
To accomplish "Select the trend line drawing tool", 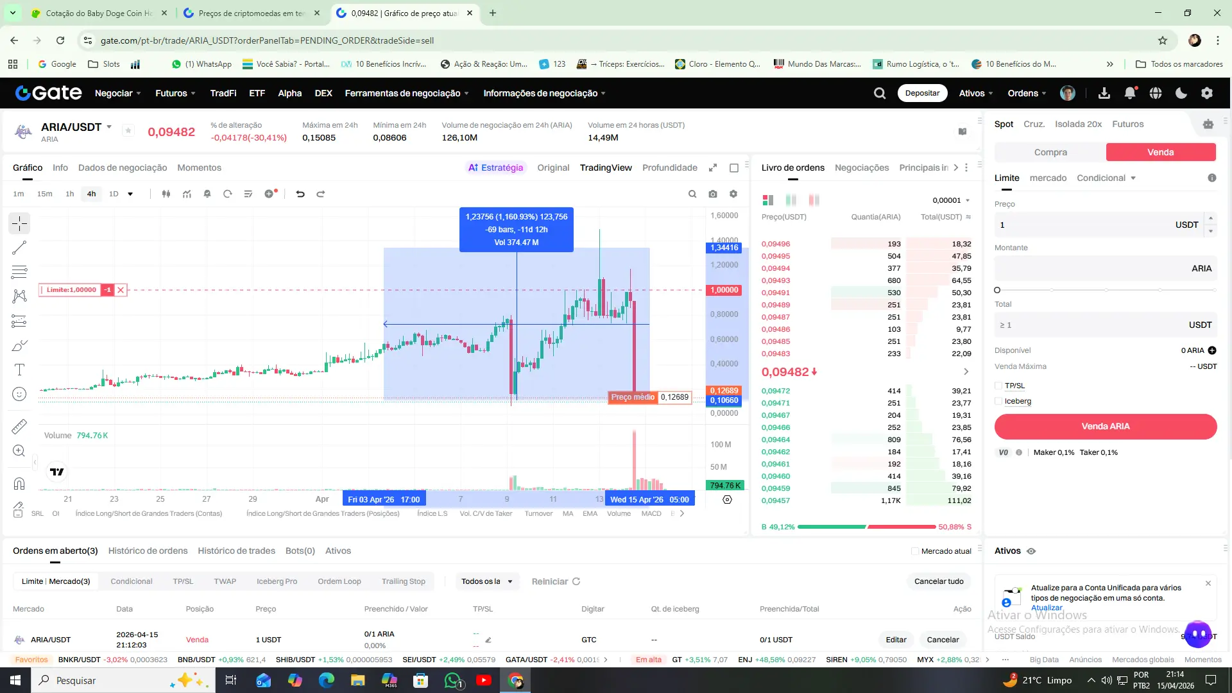I will click(19, 248).
